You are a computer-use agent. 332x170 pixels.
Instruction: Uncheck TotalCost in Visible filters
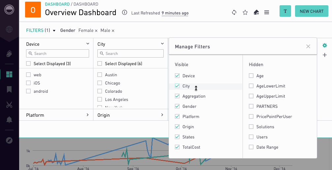click(177, 147)
